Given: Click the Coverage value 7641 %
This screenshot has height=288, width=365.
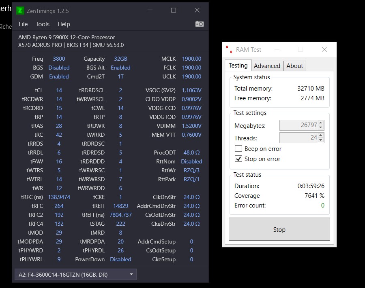Looking at the screenshot, I should pos(314,195).
